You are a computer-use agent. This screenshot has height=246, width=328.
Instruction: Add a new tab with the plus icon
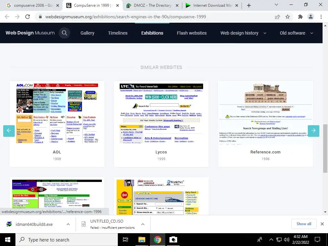click(249, 5)
